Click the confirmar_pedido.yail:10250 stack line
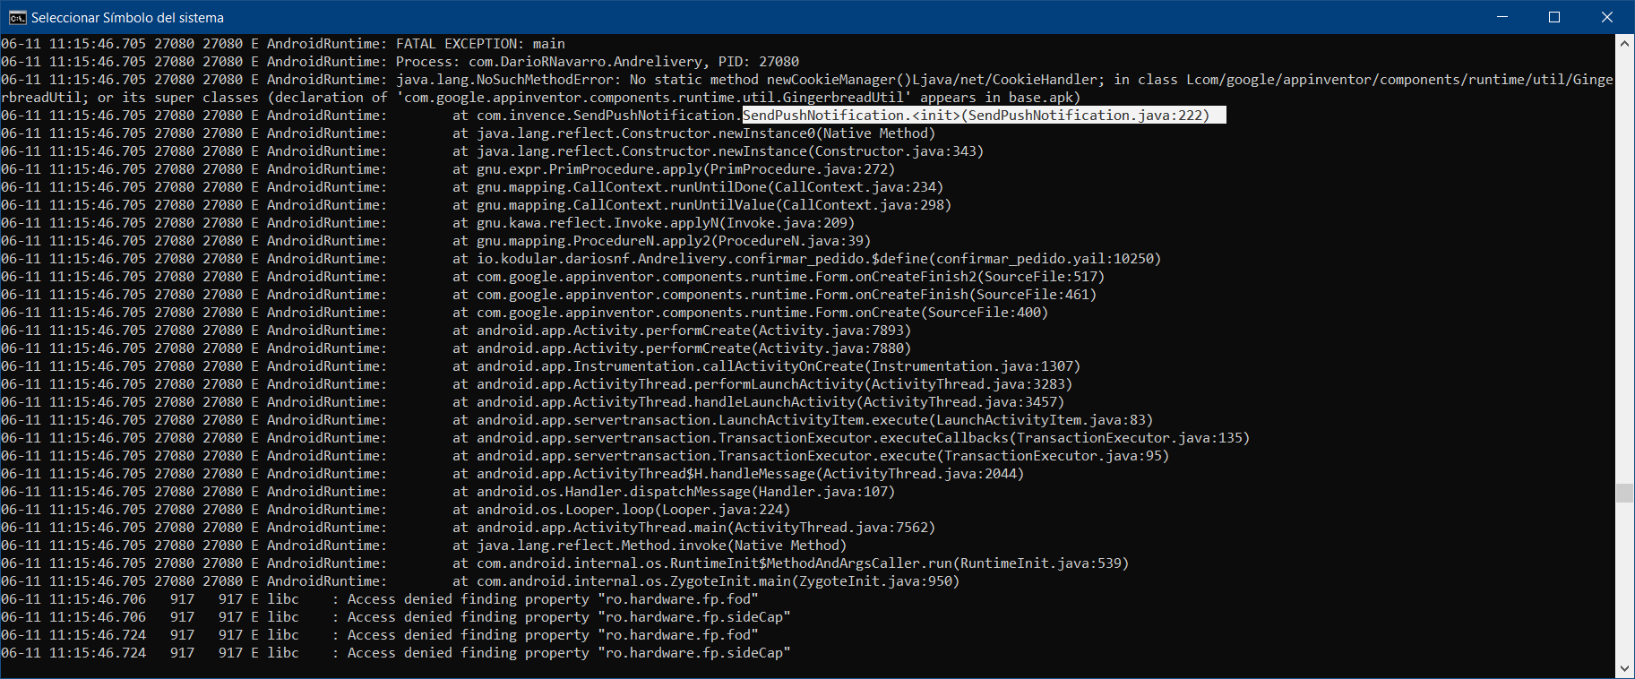 581,259
